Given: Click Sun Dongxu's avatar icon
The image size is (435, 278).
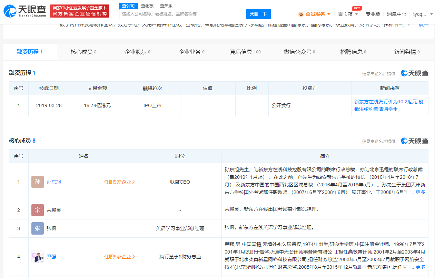Looking at the screenshot, I should (x=38, y=182).
